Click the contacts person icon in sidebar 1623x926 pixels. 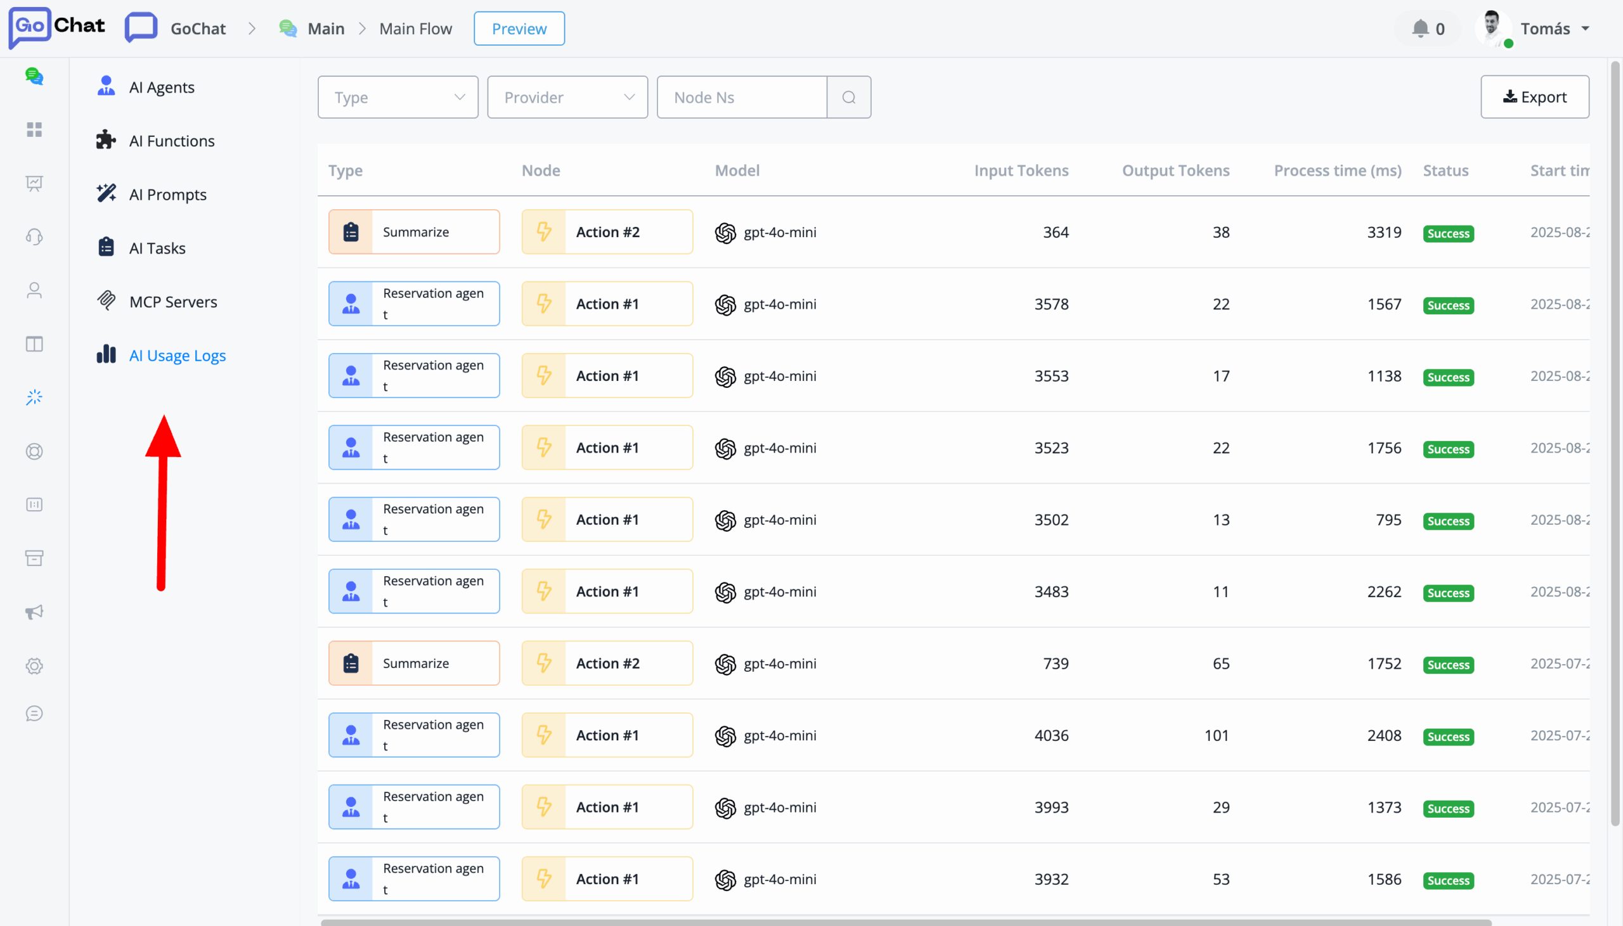click(x=34, y=291)
